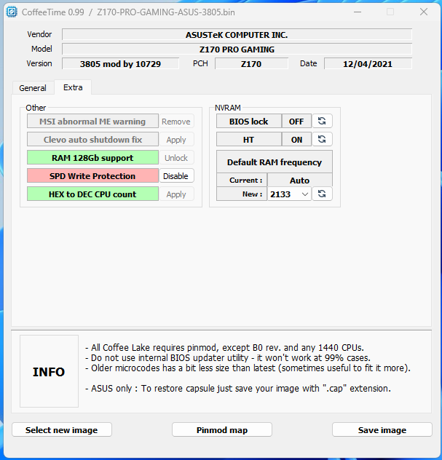The height and width of the screenshot is (460, 442).
Task: Click the BIOS lock label
Action: [x=249, y=121]
